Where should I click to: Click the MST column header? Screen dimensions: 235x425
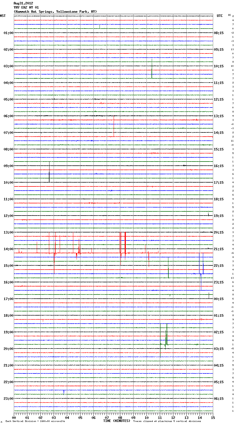[3, 16]
